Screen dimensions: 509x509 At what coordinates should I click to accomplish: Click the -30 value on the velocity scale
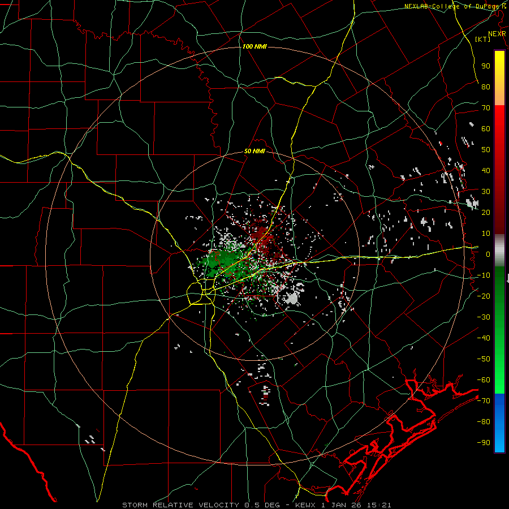[484, 317]
